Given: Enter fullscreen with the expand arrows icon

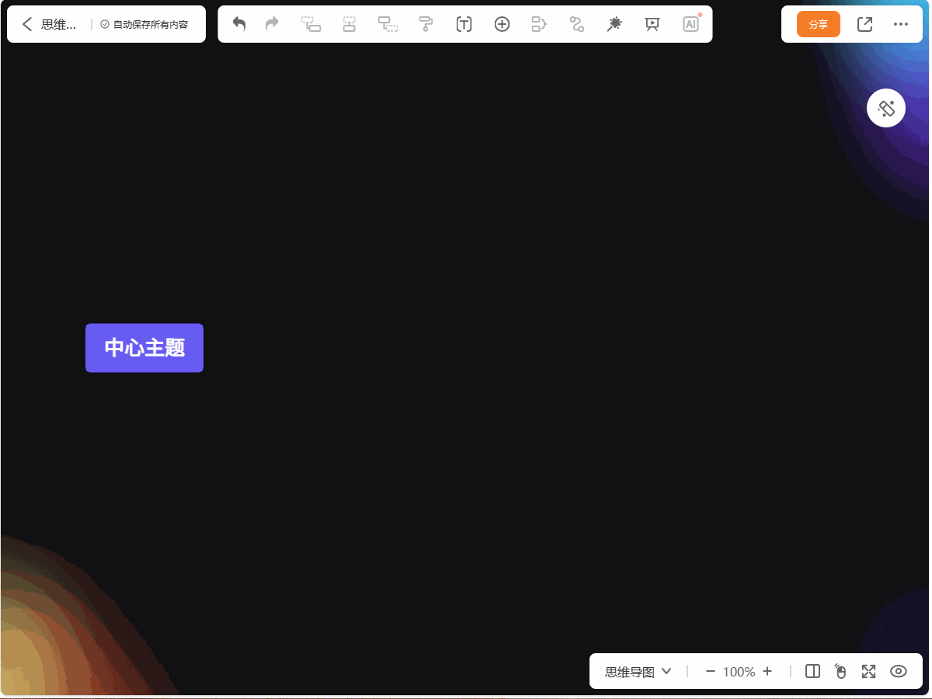Looking at the screenshot, I should tap(869, 672).
